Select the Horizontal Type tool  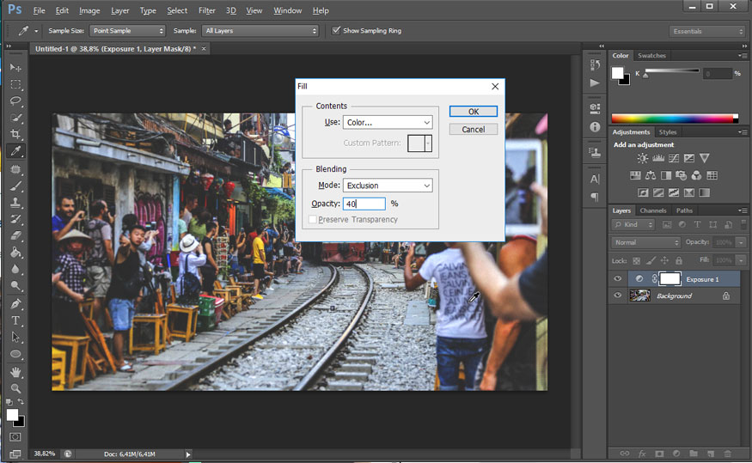tap(15, 320)
